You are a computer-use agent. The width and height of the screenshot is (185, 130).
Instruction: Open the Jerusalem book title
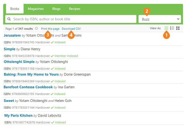(x=12, y=35)
